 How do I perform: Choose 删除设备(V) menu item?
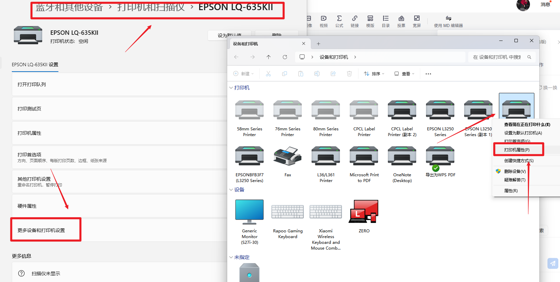527,172
